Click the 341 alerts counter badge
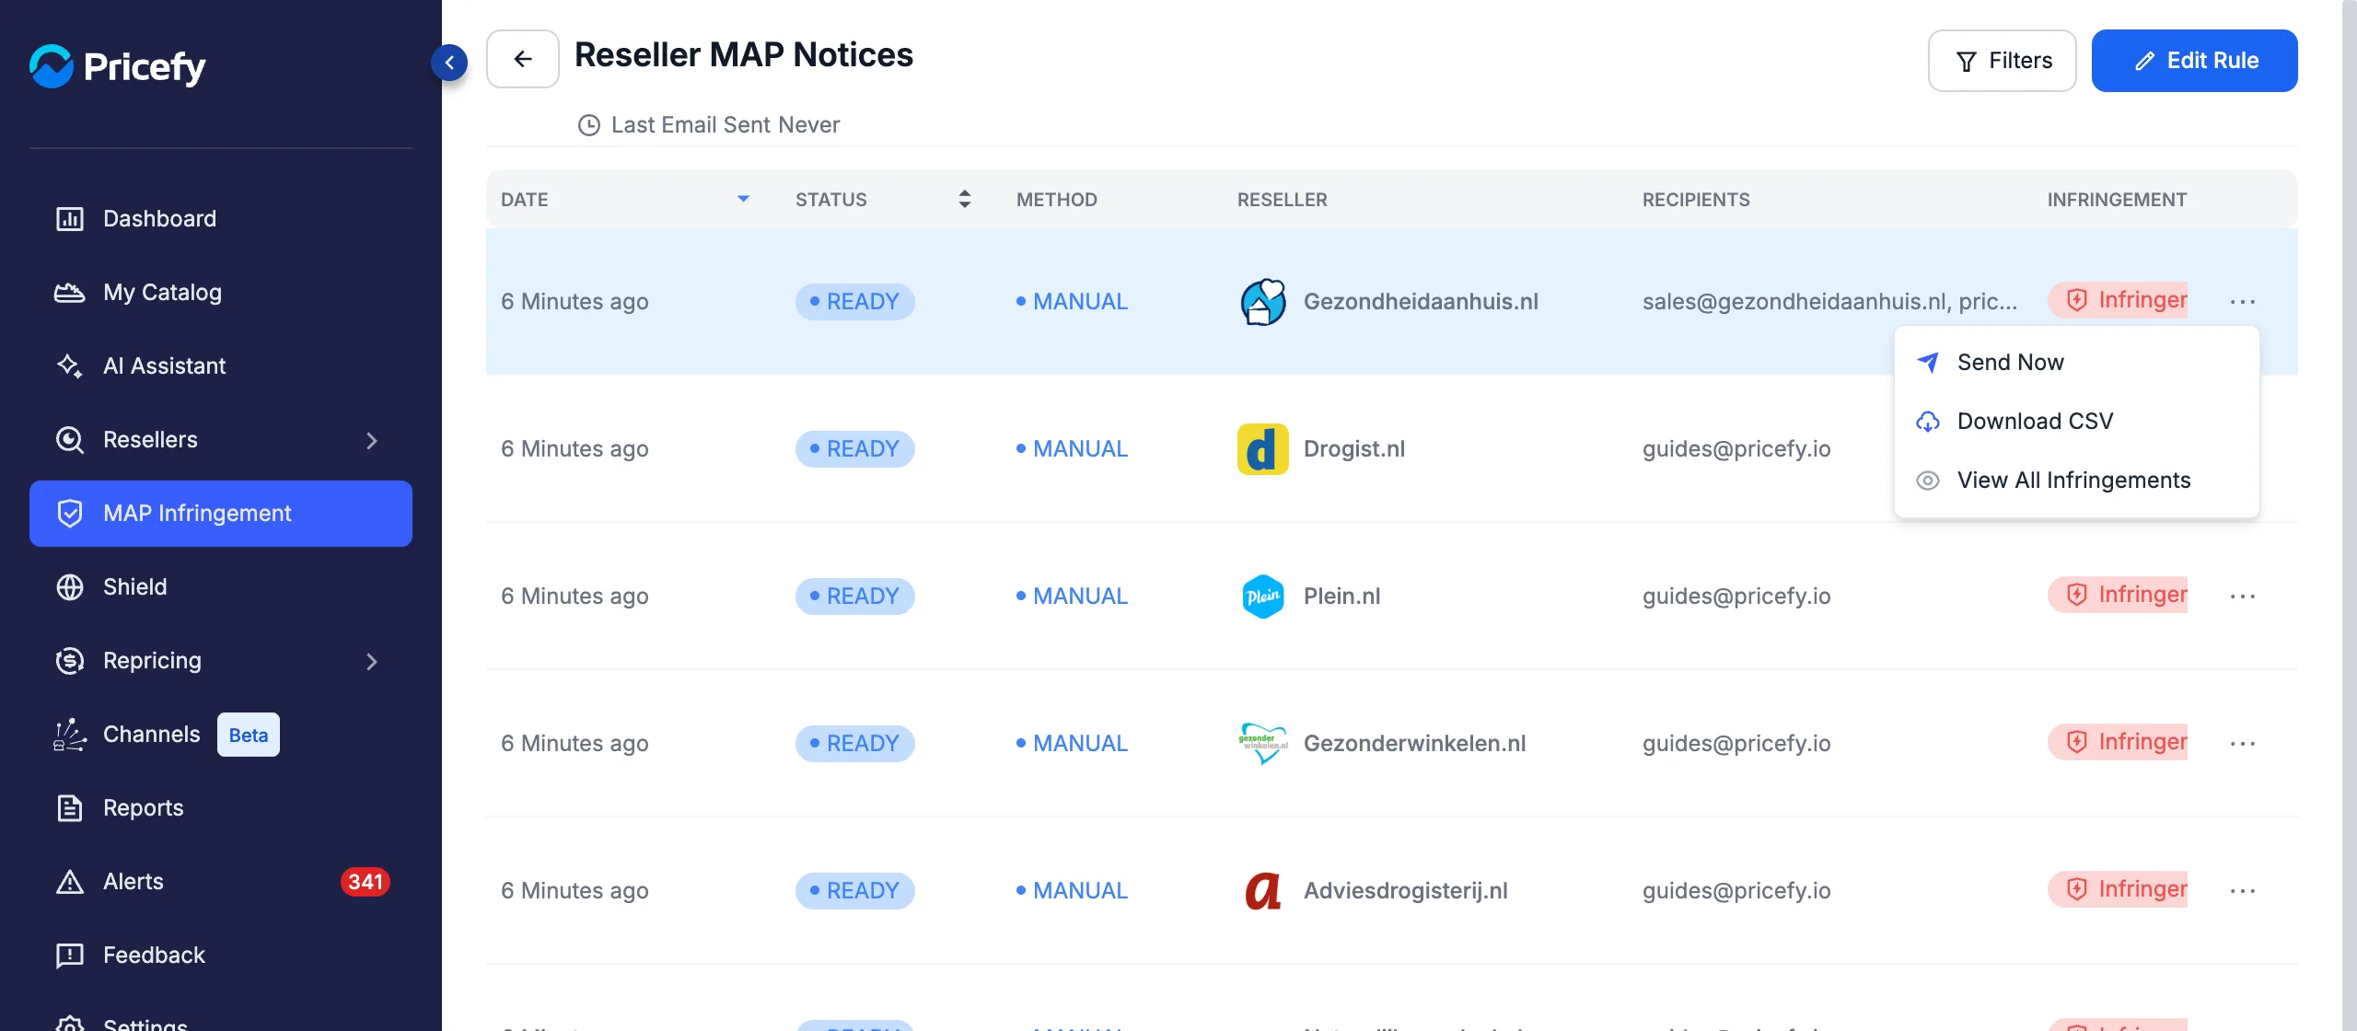 pyautogui.click(x=366, y=882)
